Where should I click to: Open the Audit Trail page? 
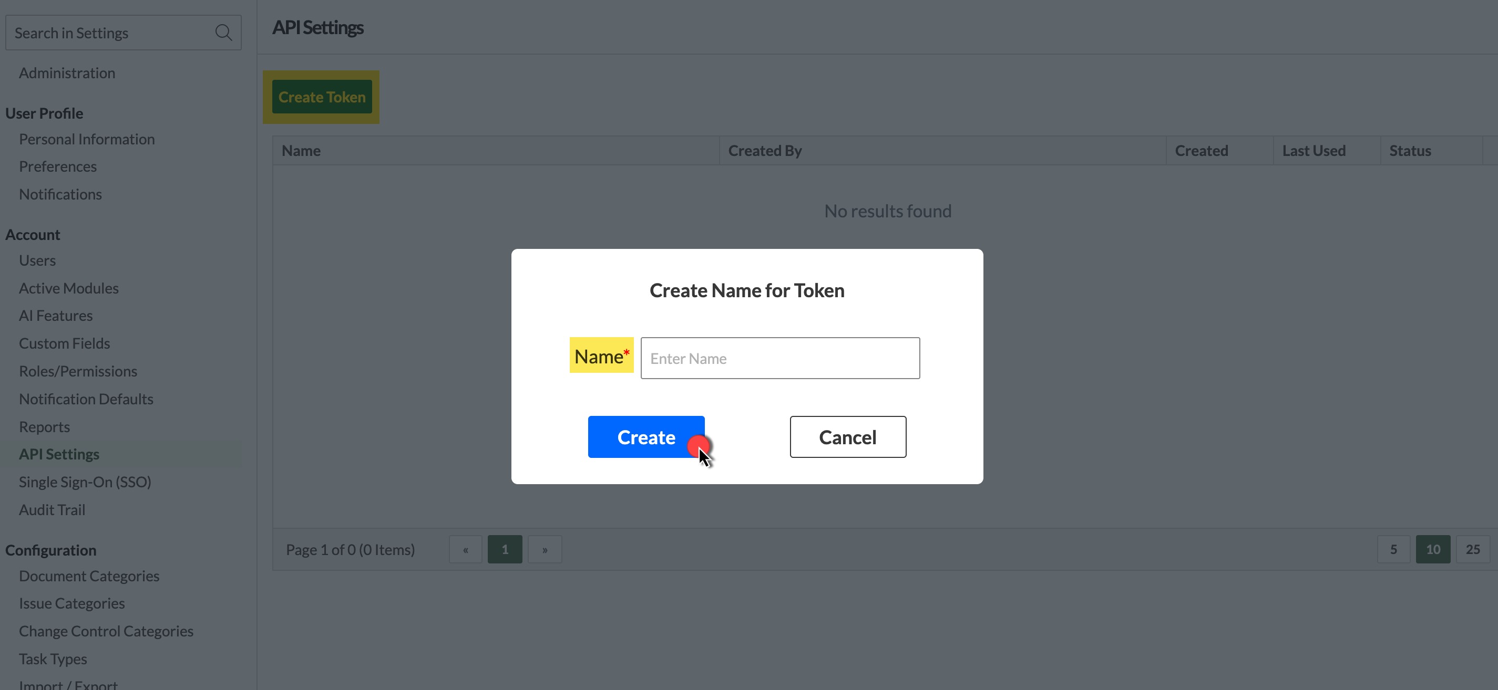tap(52, 510)
